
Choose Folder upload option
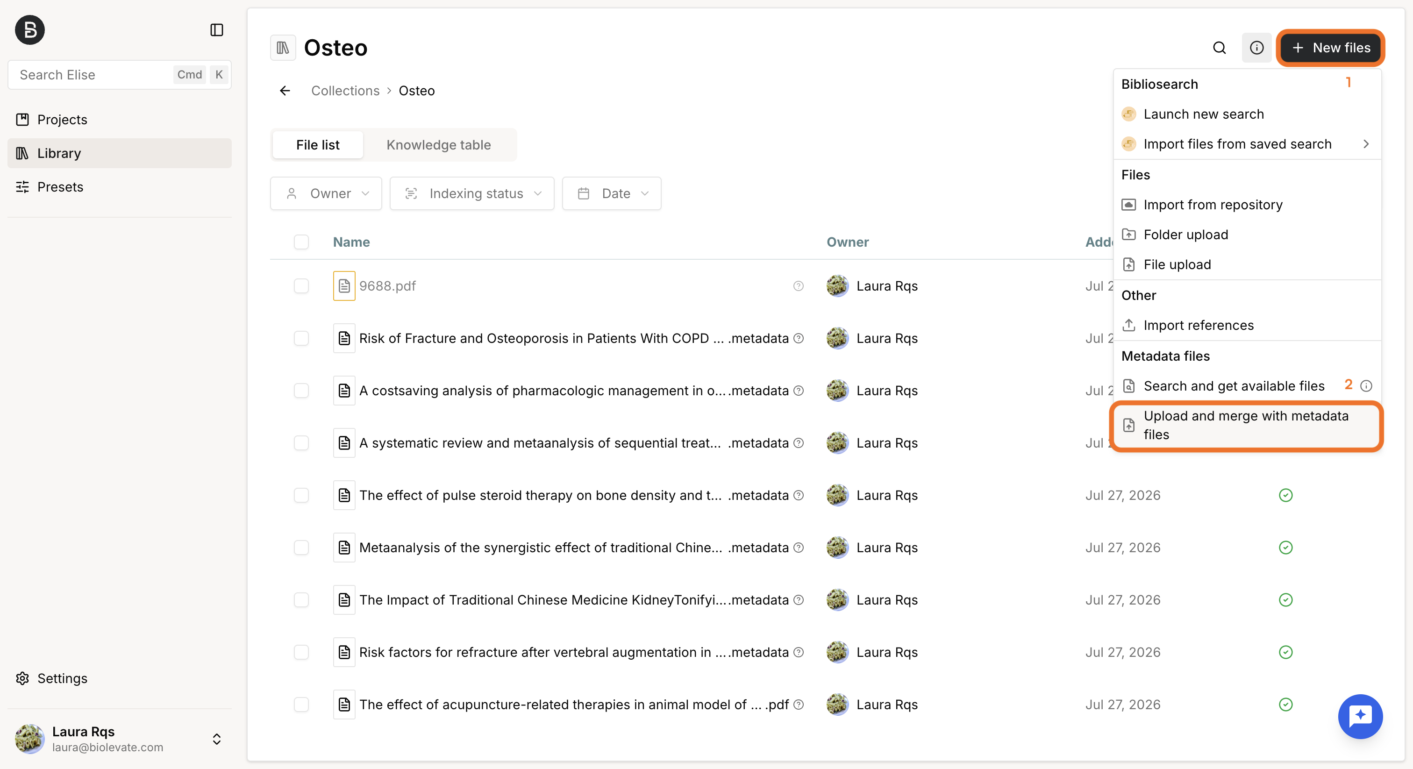pyautogui.click(x=1246, y=235)
